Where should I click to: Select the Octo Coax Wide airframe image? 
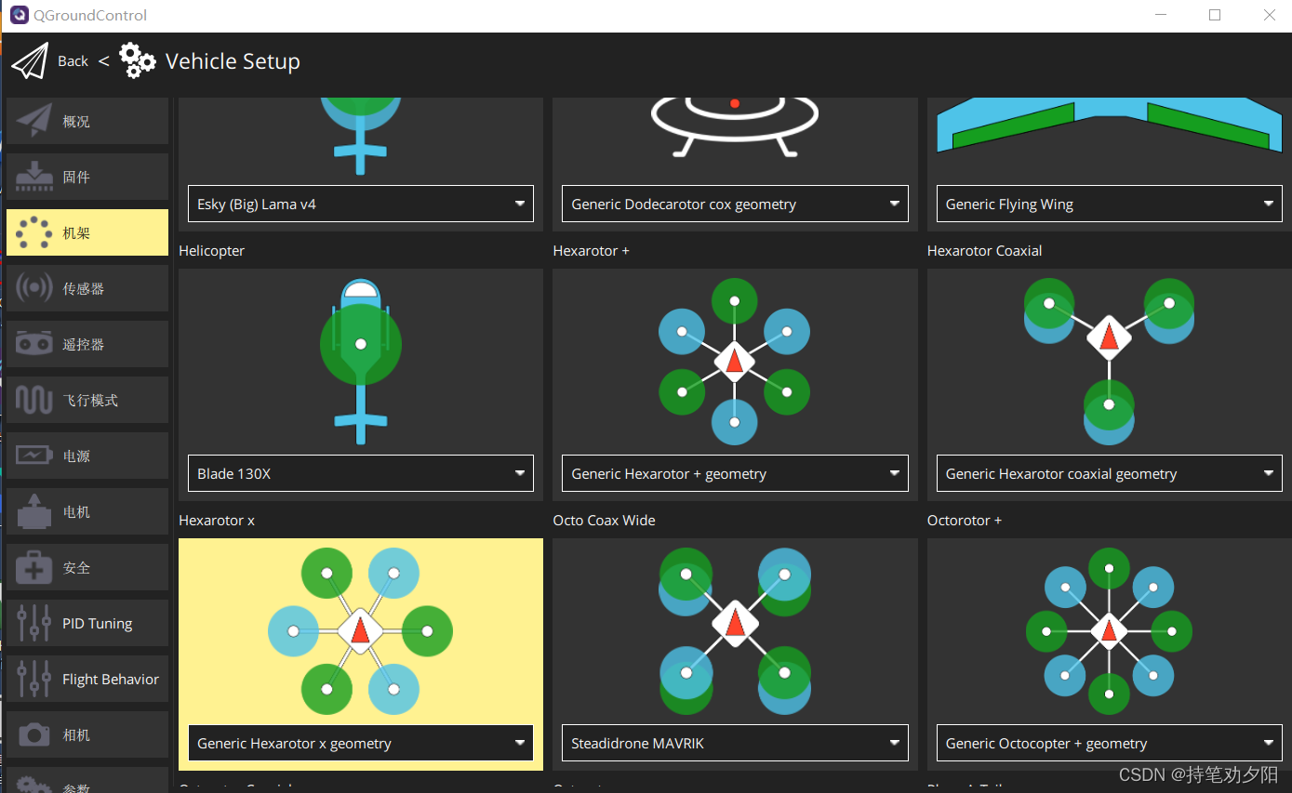point(735,631)
